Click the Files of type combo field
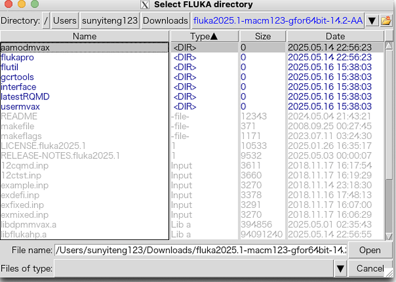This screenshot has height=282, width=396. [x=194, y=269]
